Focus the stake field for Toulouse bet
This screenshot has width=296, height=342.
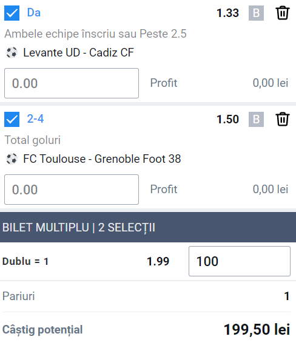click(x=72, y=190)
